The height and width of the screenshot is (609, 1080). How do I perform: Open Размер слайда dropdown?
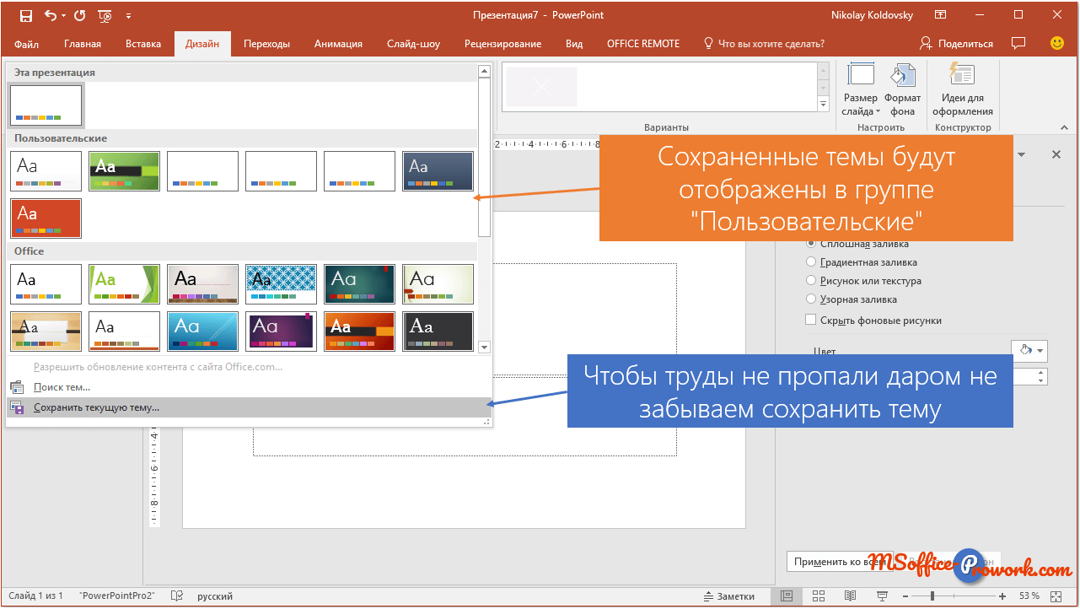point(861,89)
